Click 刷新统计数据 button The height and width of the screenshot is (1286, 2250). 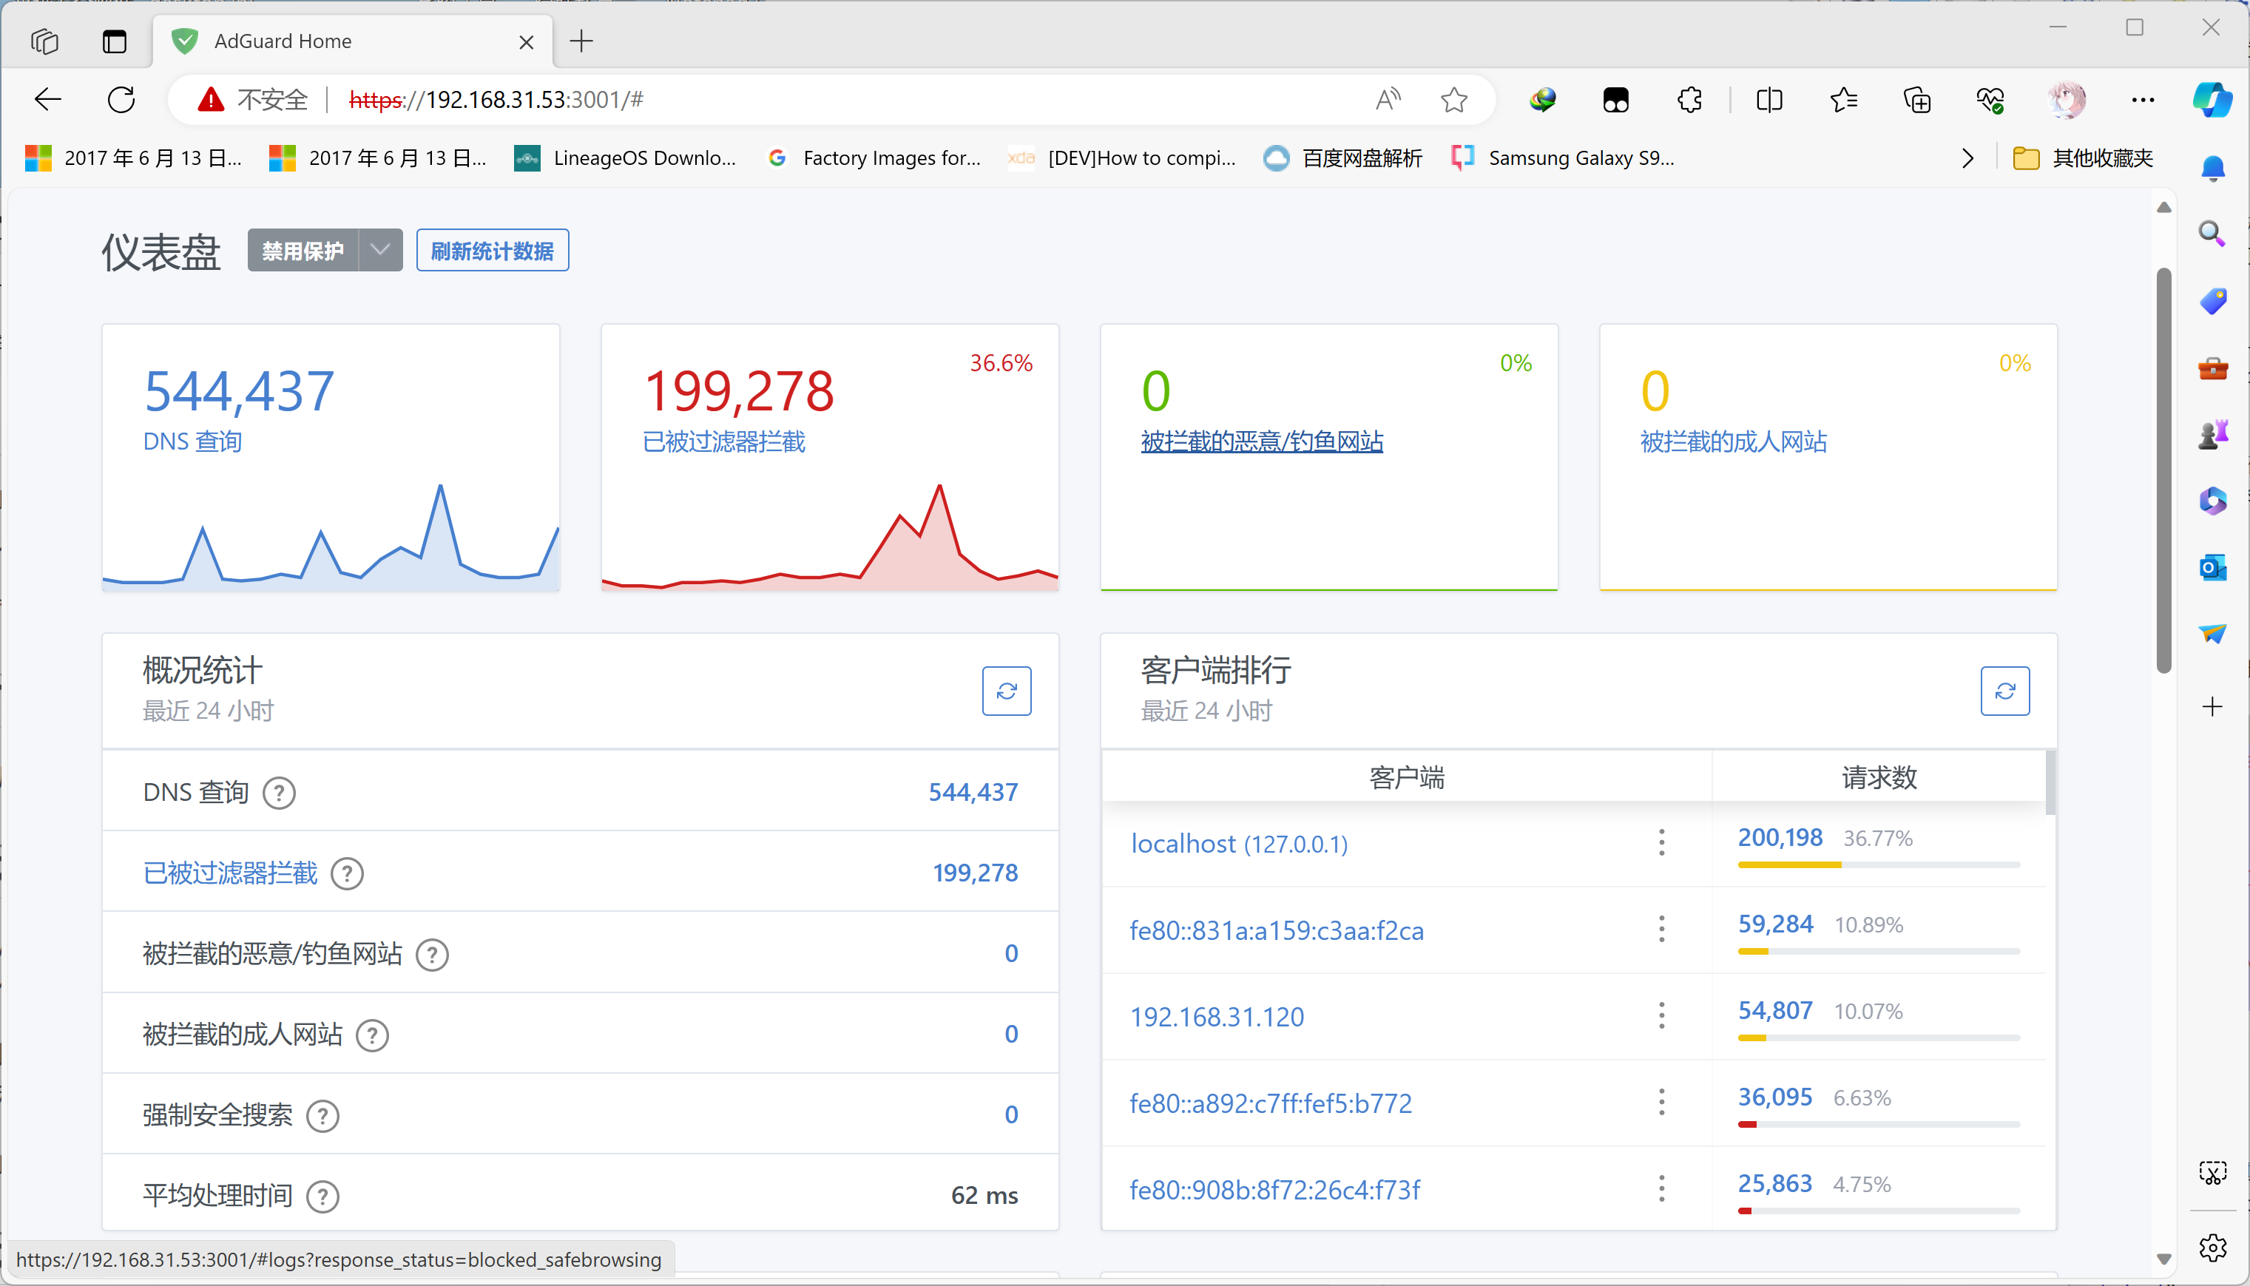pos(492,251)
